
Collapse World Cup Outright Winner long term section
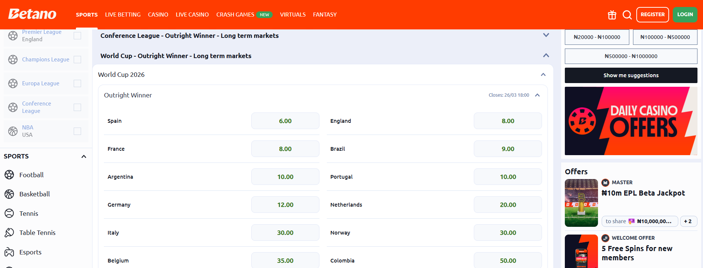pyautogui.click(x=546, y=56)
